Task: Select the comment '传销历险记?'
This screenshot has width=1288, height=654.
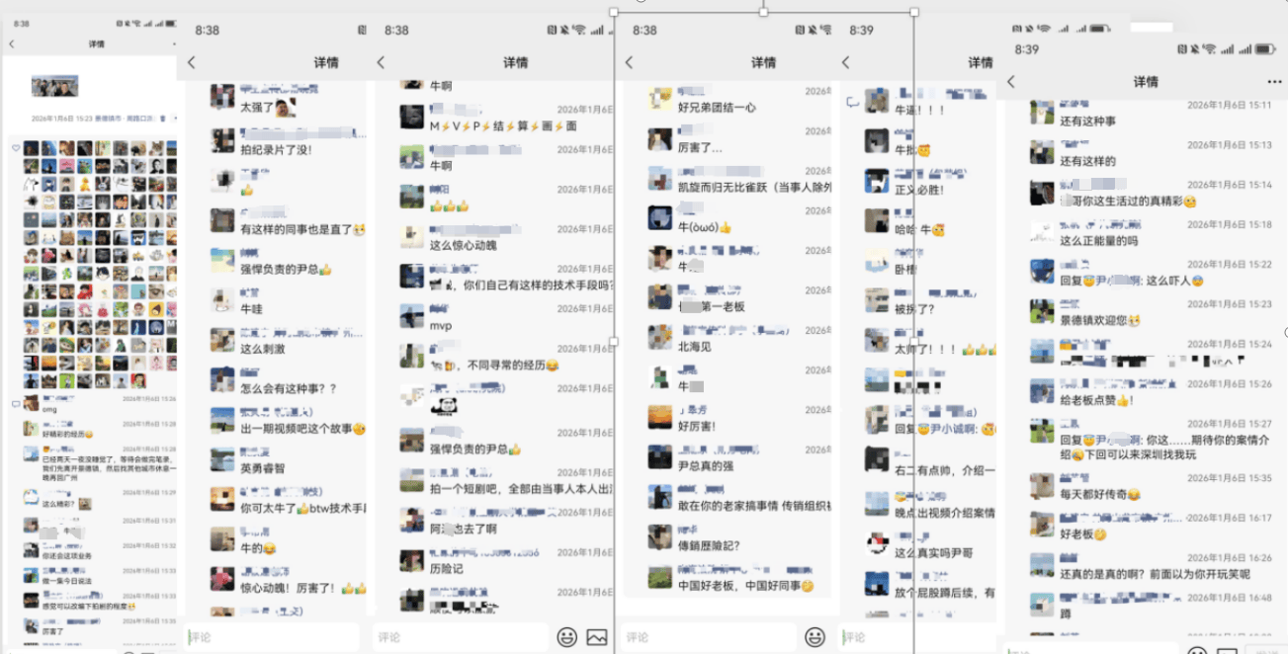Action: tap(709, 545)
